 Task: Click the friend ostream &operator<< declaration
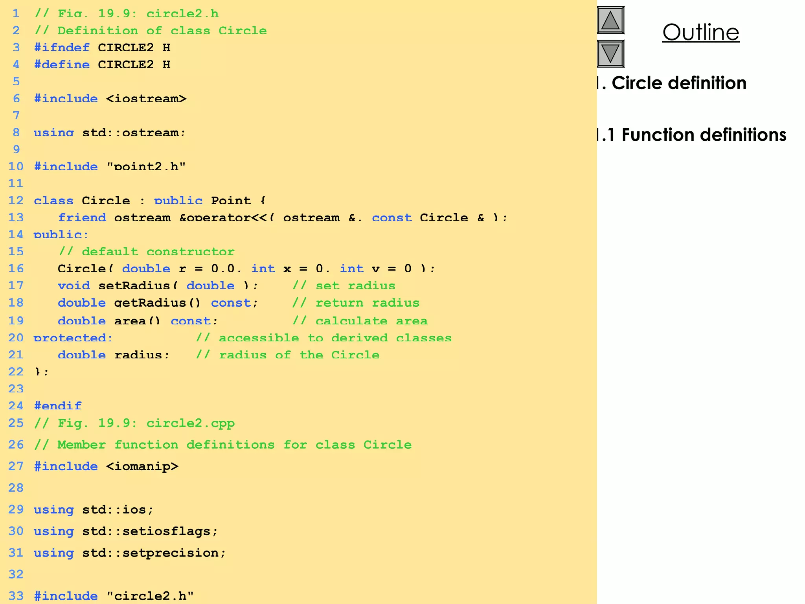283,217
